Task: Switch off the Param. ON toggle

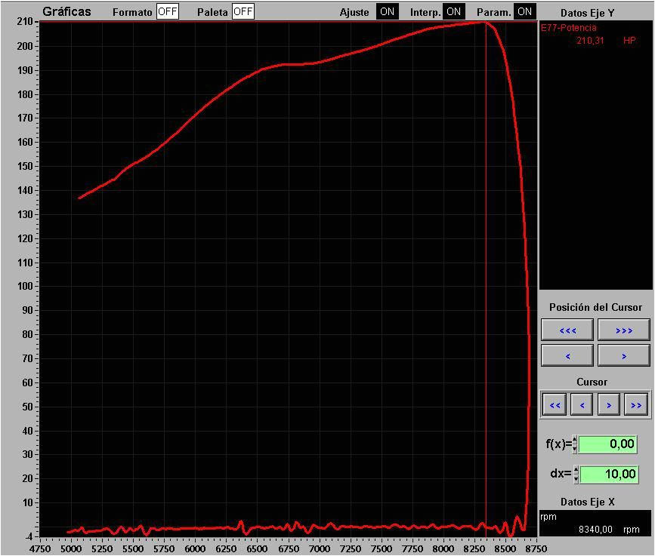Action: tap(524, 12)
